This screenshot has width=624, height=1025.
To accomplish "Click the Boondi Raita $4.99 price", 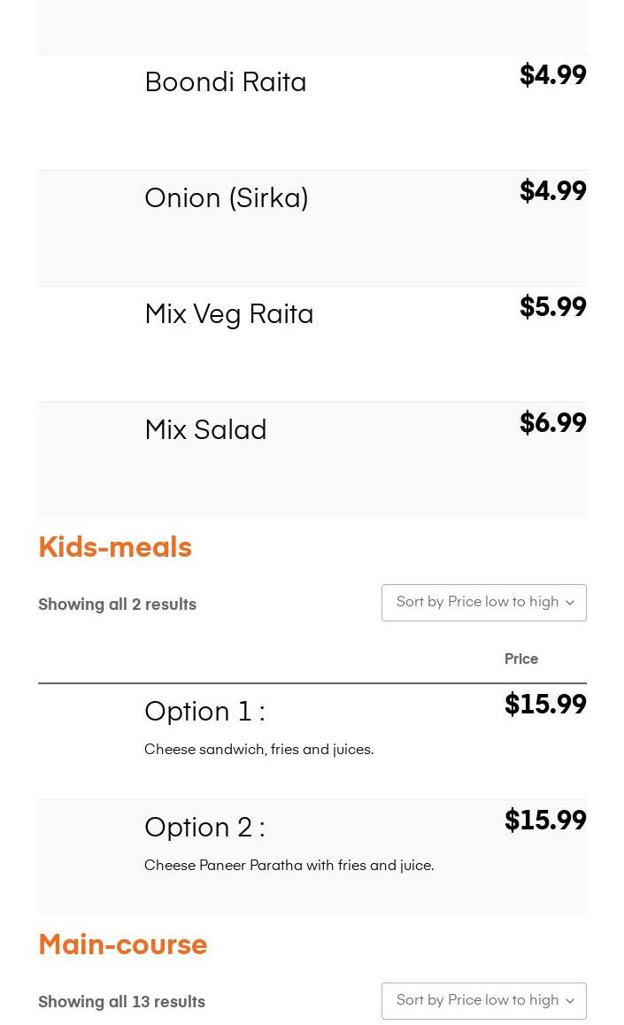I will tap(552, 76).
